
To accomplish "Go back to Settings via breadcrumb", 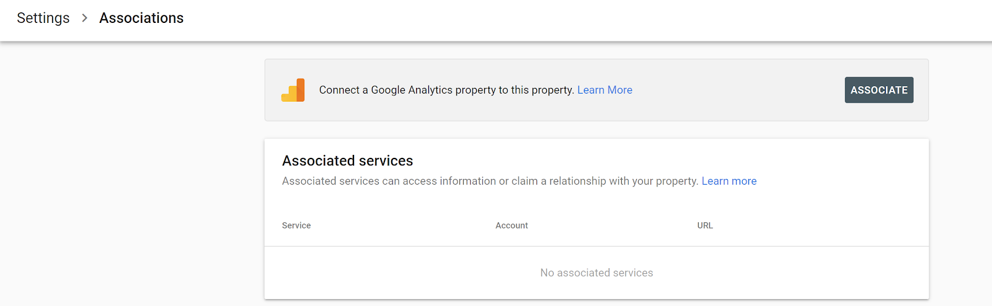I will tap(43, 19).
